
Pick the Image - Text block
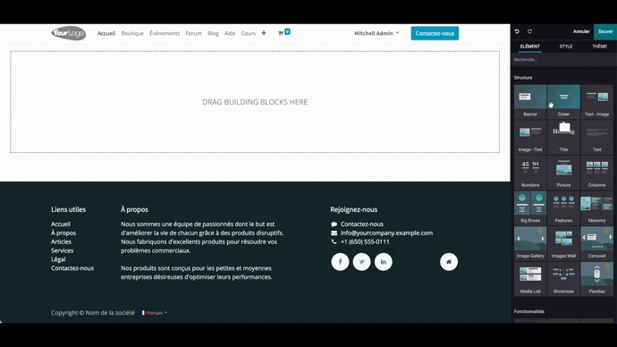click(x=530, y=137)
